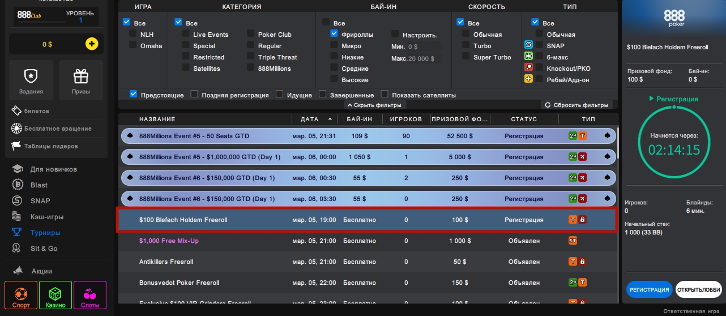
Task: Sort the list by СТАТУС column
Action: coord(524,119)
